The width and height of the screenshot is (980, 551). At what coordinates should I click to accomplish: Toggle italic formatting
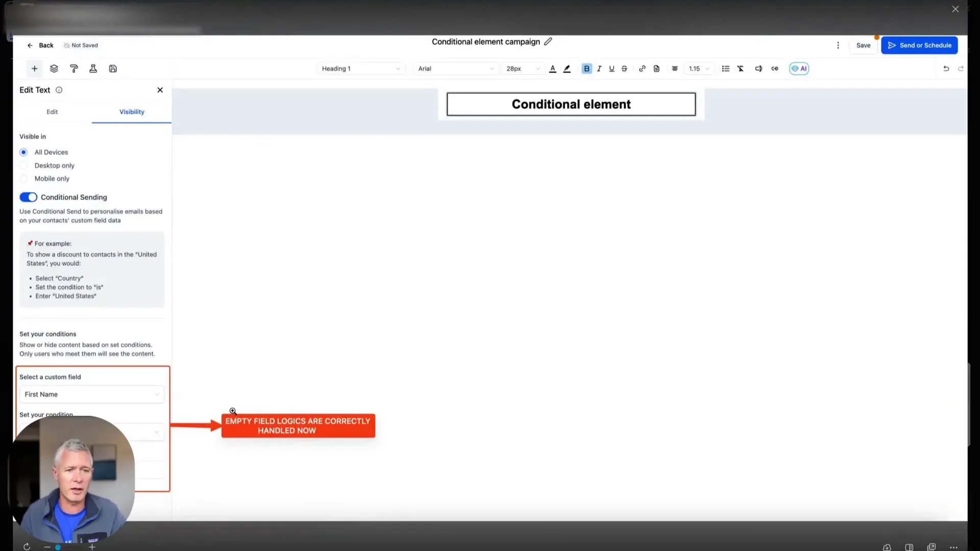coord(599,68)
